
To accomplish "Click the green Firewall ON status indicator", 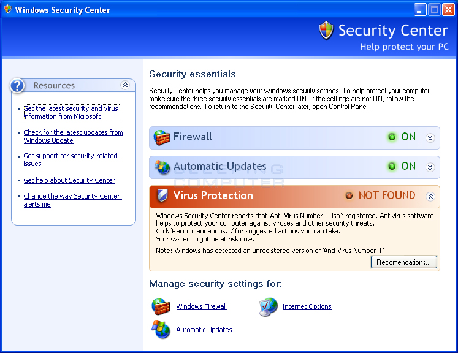I will tap(392, 137).
